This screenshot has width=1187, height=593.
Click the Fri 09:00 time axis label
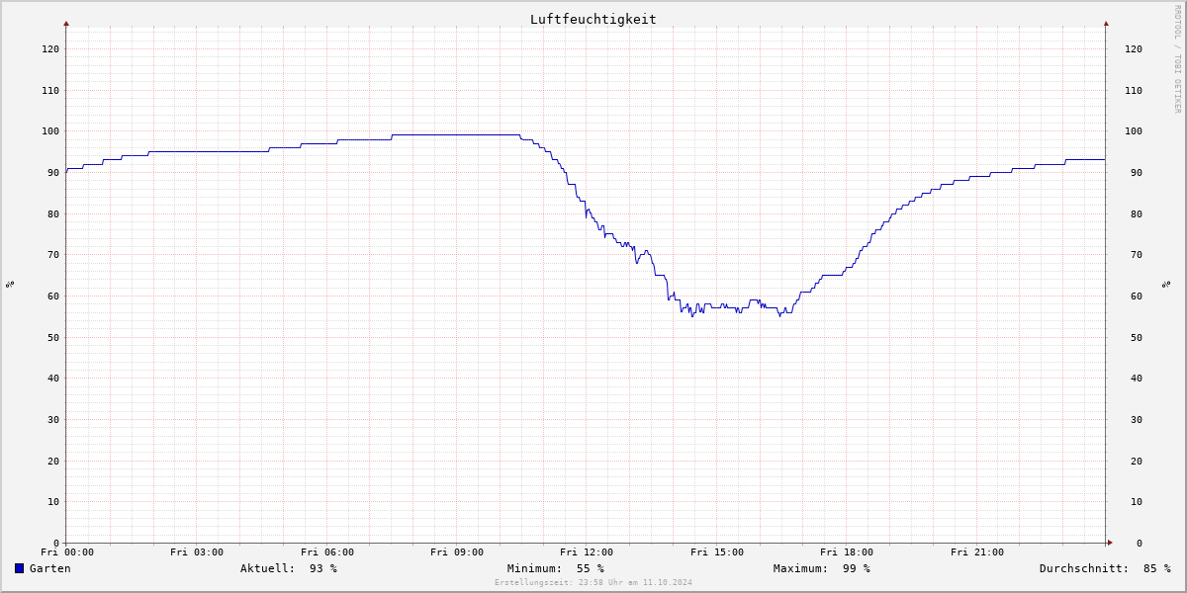pyautogui.click(x=457, y=552)
